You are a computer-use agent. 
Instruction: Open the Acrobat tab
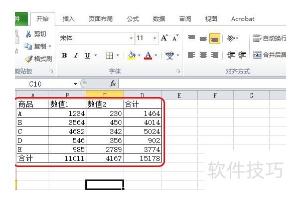[x=243, y=19]
